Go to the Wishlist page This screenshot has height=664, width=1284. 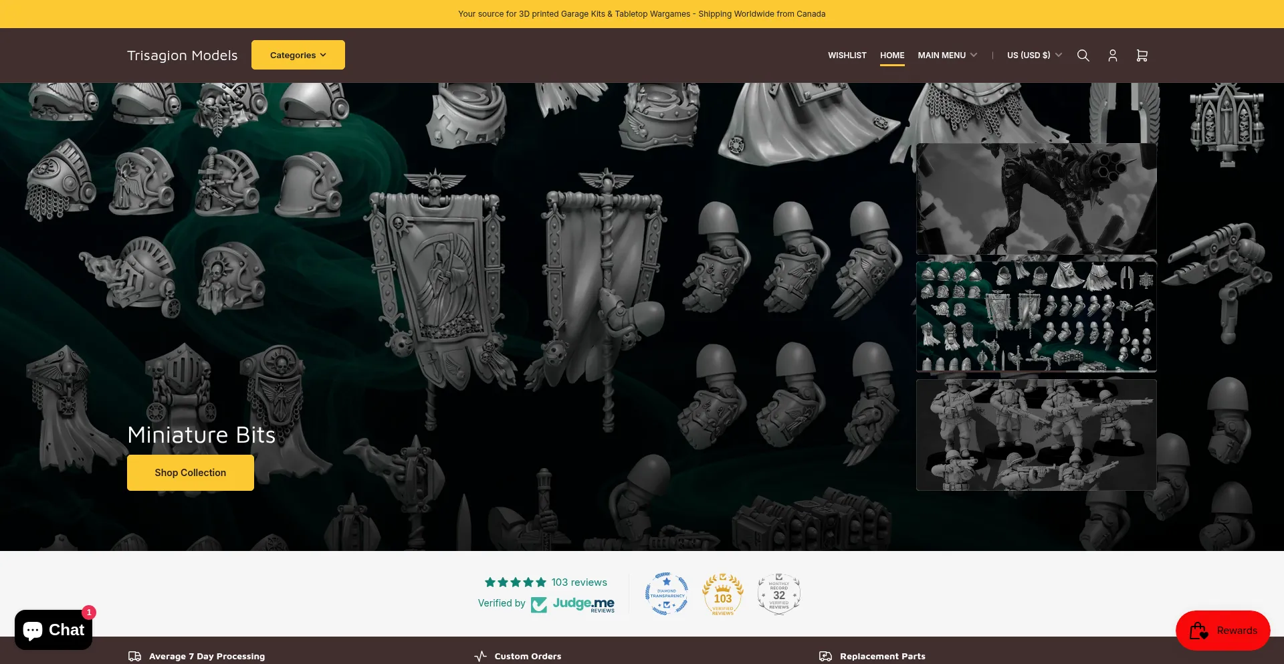click(x=847, y=56)
